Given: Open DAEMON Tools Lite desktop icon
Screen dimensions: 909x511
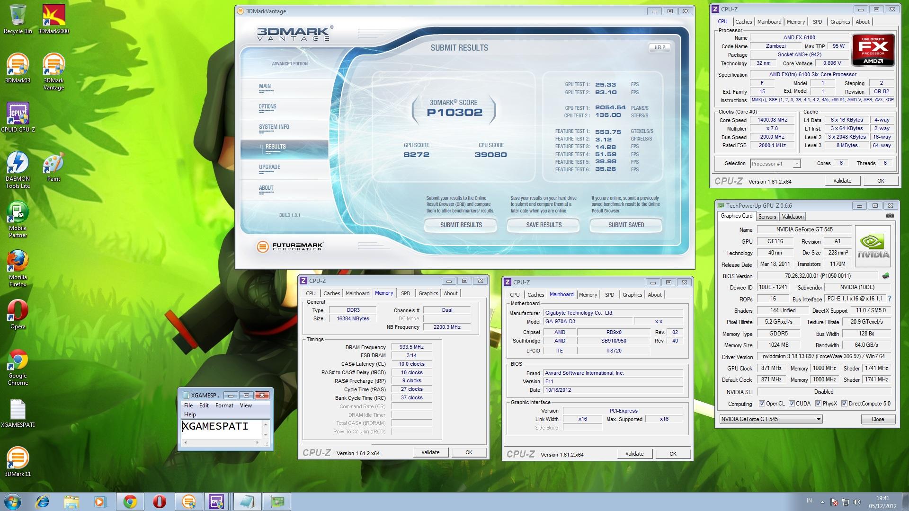Looking at the screenshot, I should coord(18,170).
